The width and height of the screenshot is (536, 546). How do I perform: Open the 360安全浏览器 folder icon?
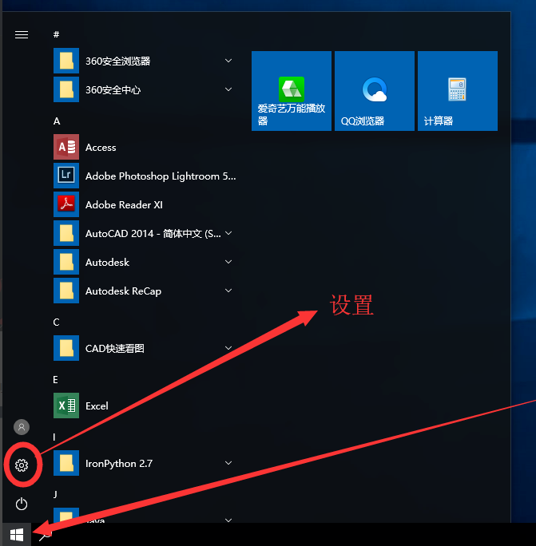(66, 61)
